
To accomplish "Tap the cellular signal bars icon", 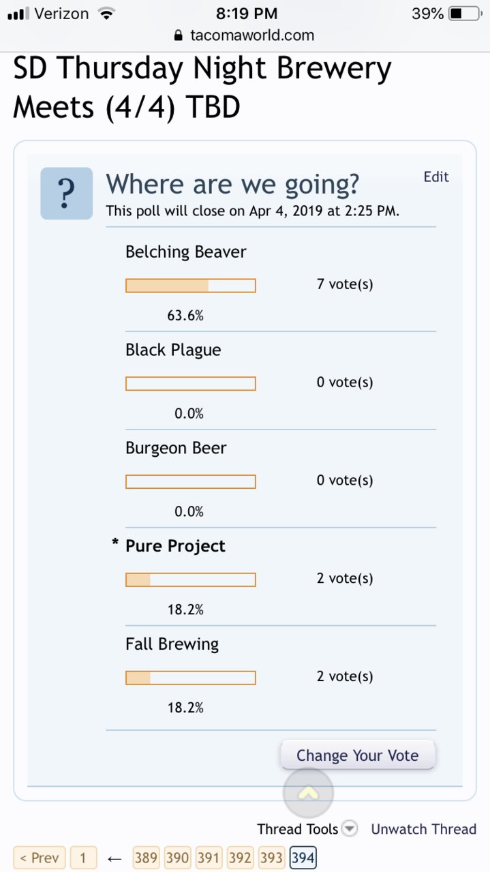I will click(x=18, y=13).
